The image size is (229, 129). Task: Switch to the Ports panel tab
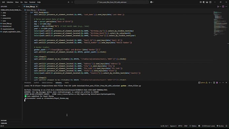[x=67, y=83]
